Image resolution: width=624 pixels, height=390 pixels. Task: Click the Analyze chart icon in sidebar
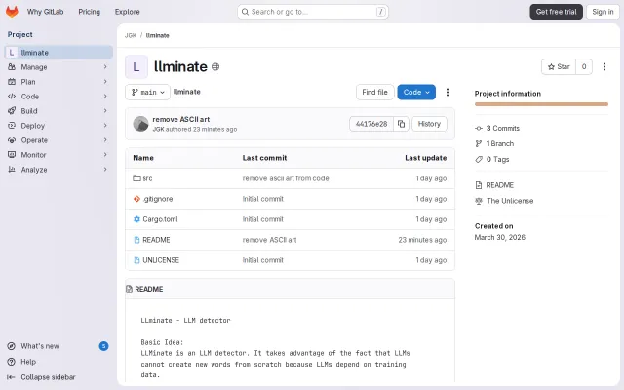pyautogui.click(x=12, y=170)
